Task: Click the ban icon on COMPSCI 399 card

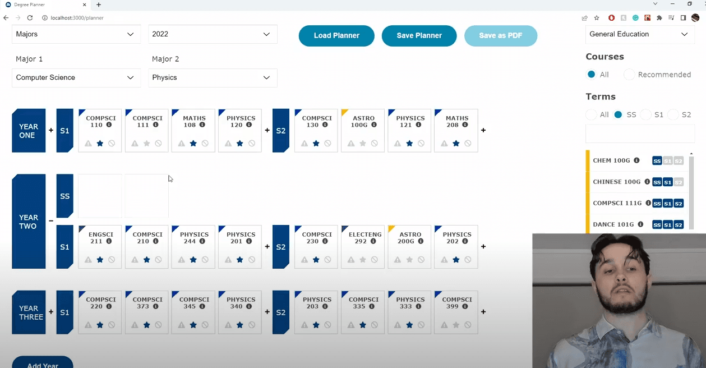Action: pyautogui.click(x=468, y=325)
